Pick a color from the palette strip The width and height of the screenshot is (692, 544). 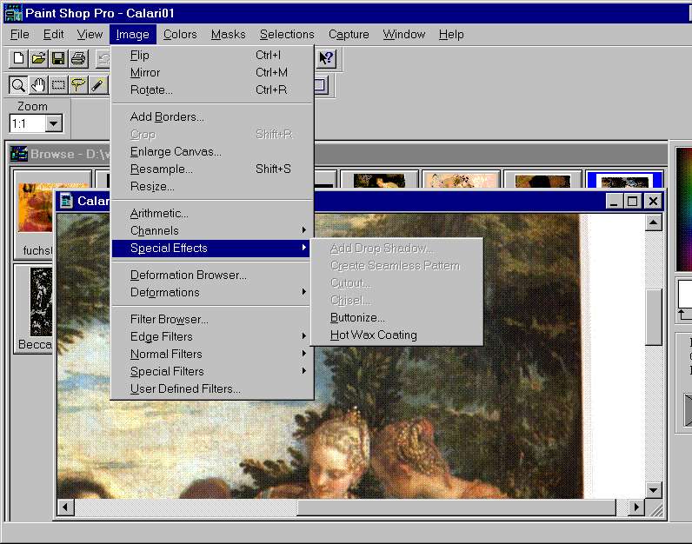pos(683,209)
